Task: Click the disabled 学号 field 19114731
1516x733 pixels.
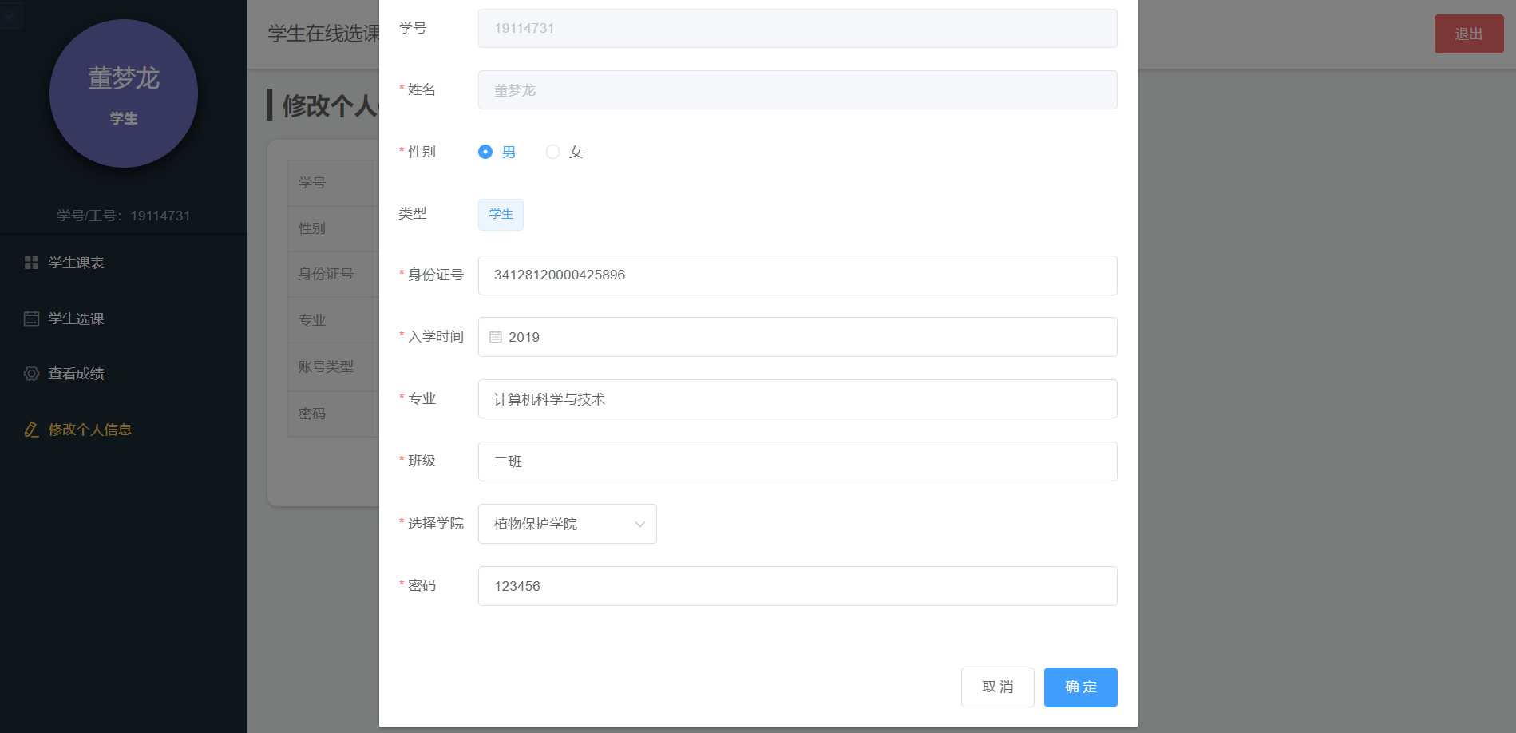Action: point(798,28)
